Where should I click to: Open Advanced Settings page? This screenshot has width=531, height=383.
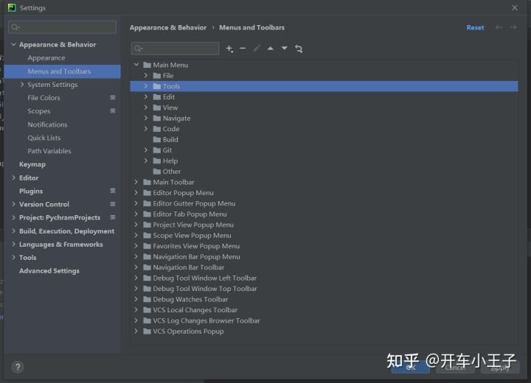[49, 270]
